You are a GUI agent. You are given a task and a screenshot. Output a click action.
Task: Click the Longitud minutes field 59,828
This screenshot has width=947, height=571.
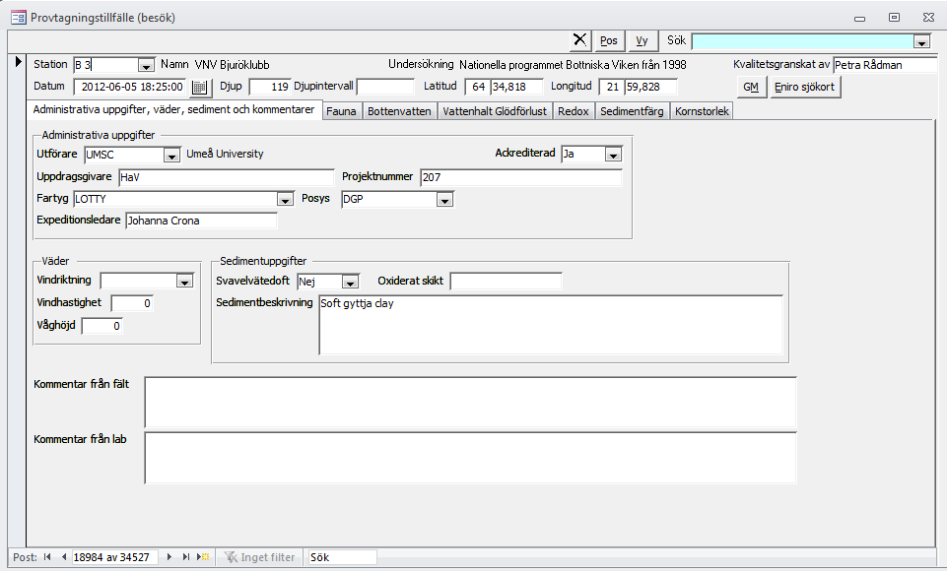(651, 87)
